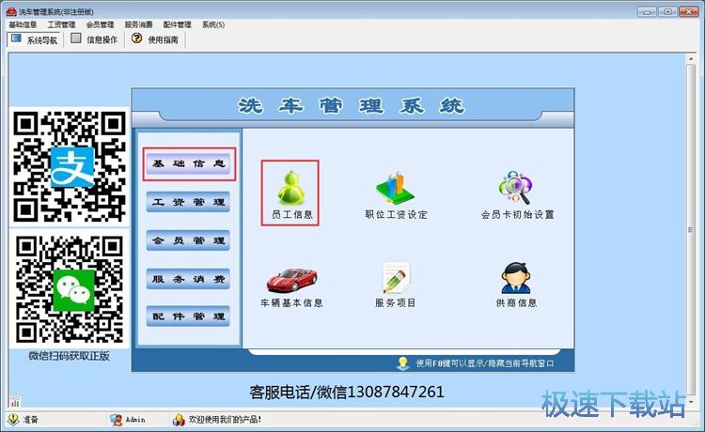This screenshot has height=432, width=705.
Task: Click the 配件管理 navigation button
Action: 188,316
